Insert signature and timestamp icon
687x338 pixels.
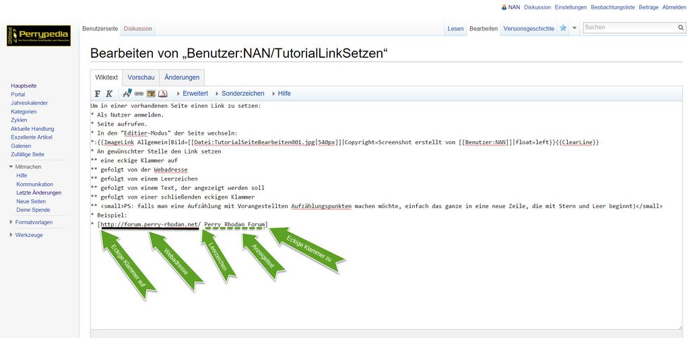coord(127,93)
